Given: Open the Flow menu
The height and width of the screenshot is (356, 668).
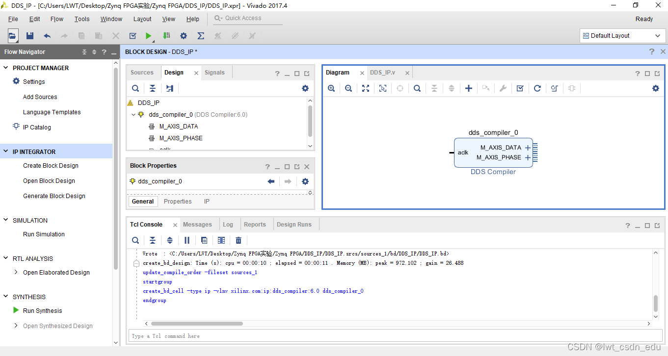Looking at the screenshot, I should point(57,19).
